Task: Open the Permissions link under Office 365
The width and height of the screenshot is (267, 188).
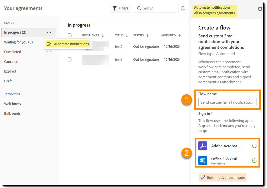Action: coord(218,163)
